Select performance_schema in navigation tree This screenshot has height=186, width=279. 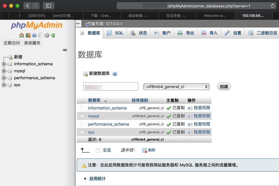pos(34,78)
